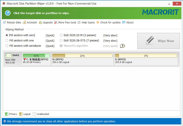Click 60.00 GB Primary text
Viewport: 183px width, 126px height.
click(32, 62)
